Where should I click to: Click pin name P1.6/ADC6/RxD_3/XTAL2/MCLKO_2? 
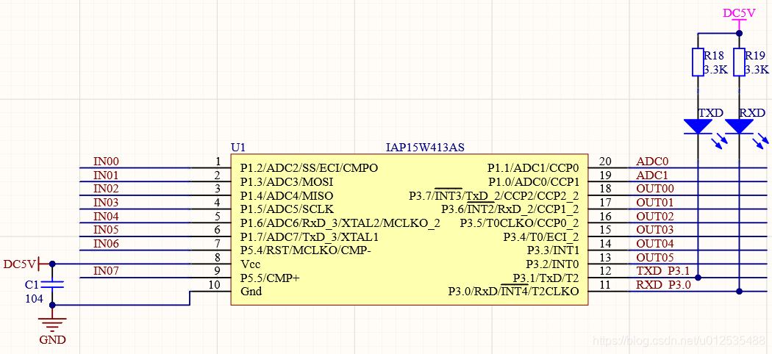click(x=340, y=223)
